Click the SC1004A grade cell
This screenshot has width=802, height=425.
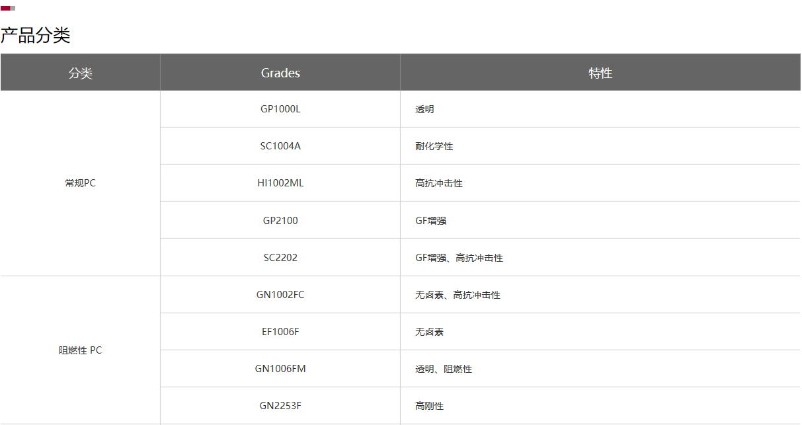[280, 146]
